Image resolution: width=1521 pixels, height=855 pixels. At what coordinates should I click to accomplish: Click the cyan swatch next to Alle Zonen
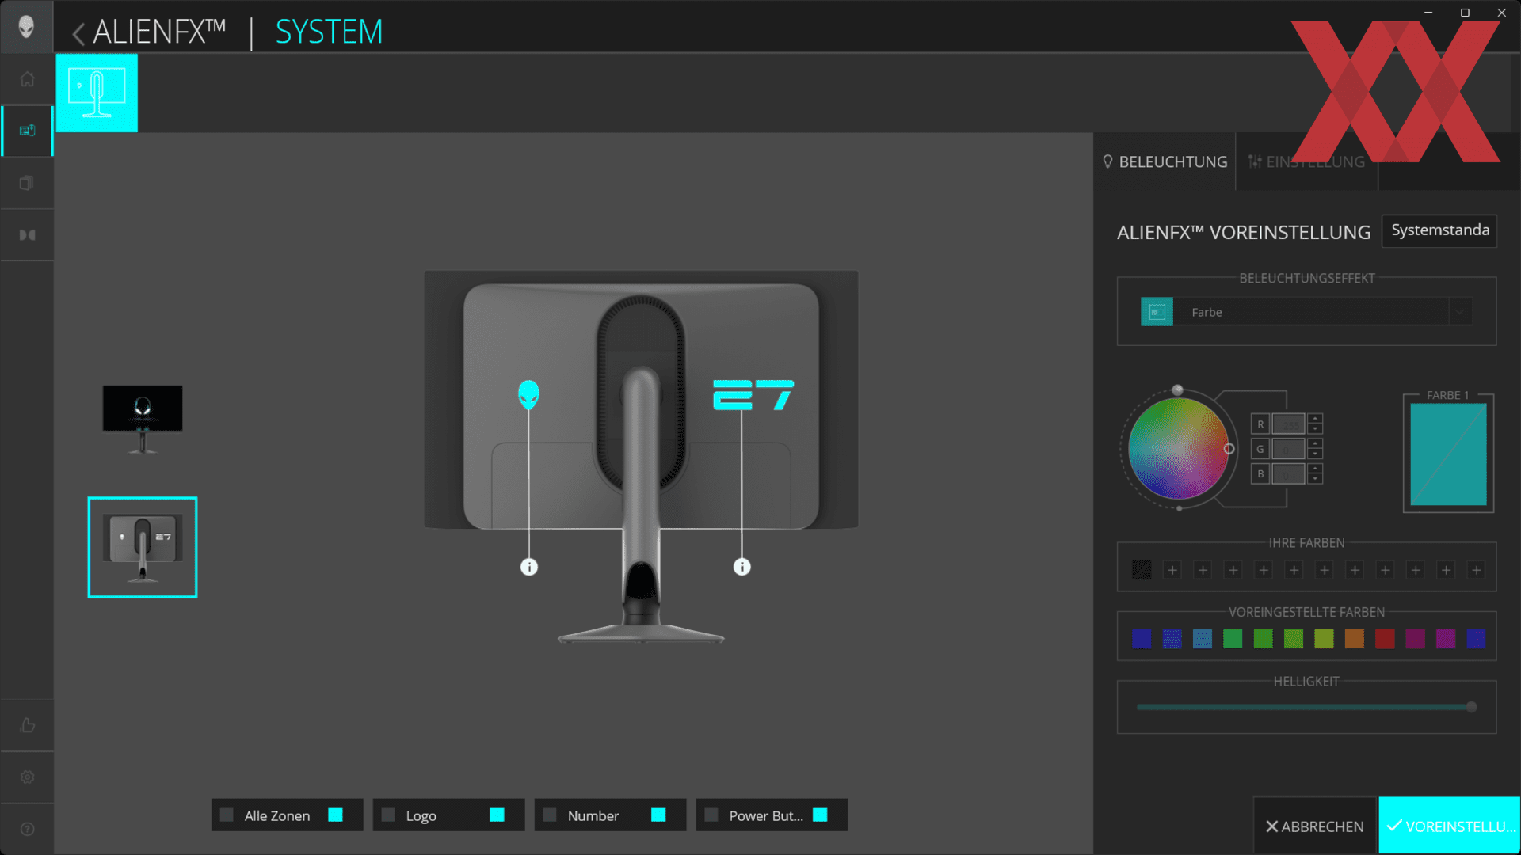click(x=335, y=815)
